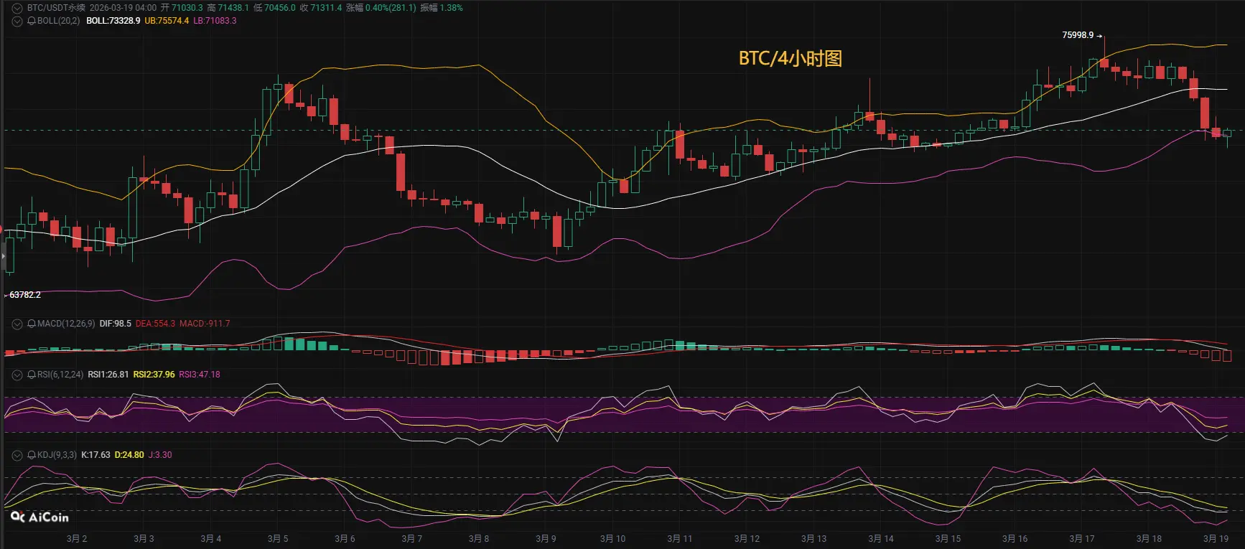
Task: Click the open price 71030.3
Action: (187, 8)
